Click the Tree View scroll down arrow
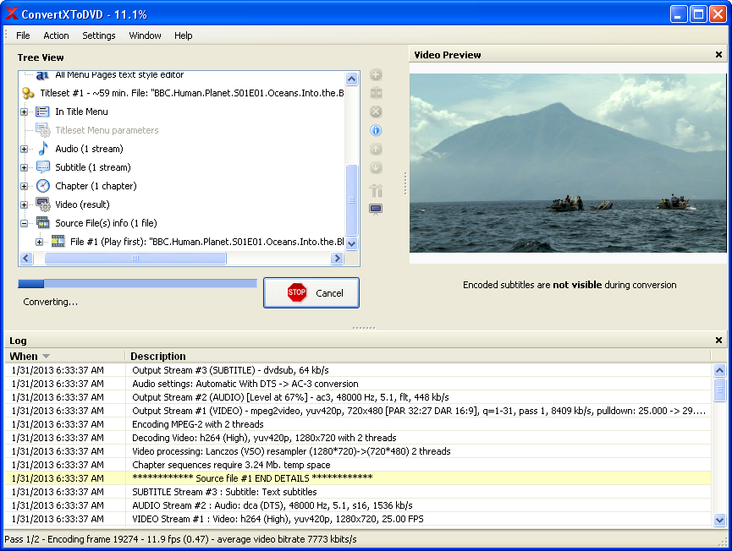The width and height of the screenshot is (732, 551). pyautogui.click(x=351, y=243)
